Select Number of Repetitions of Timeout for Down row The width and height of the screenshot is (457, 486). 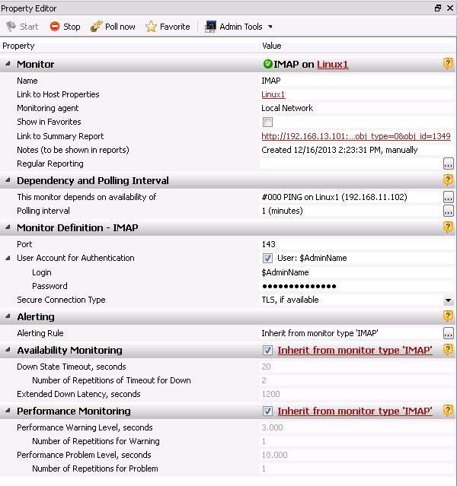(x=228, y=380)
